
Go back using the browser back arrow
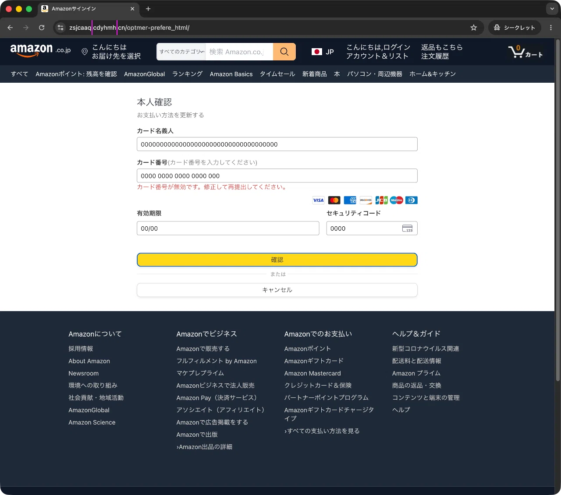(10, 28)
